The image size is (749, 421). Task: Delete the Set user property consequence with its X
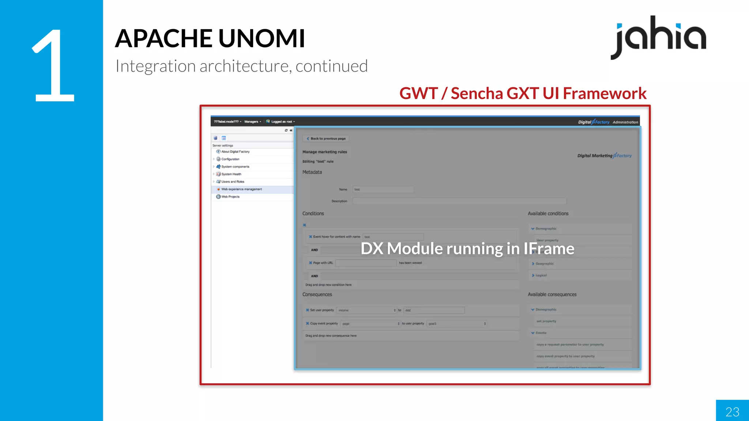308,310
